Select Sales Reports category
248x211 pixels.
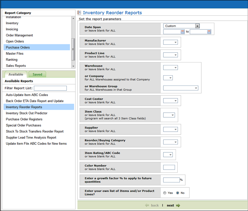[16, 66]
